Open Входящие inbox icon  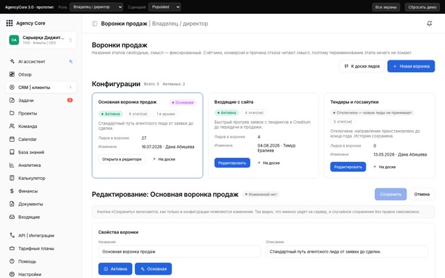click(x=12, y=217)
